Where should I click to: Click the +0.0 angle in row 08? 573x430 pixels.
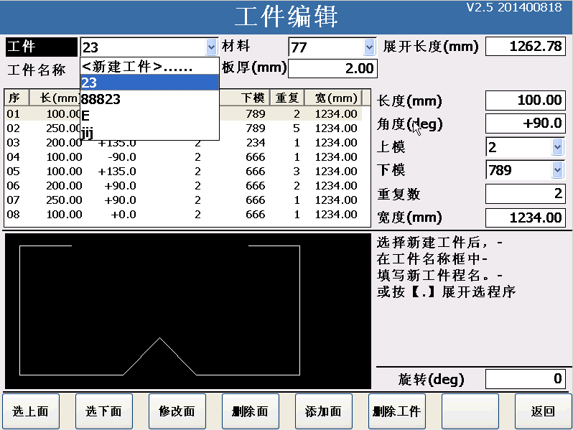tap(124, 214)
